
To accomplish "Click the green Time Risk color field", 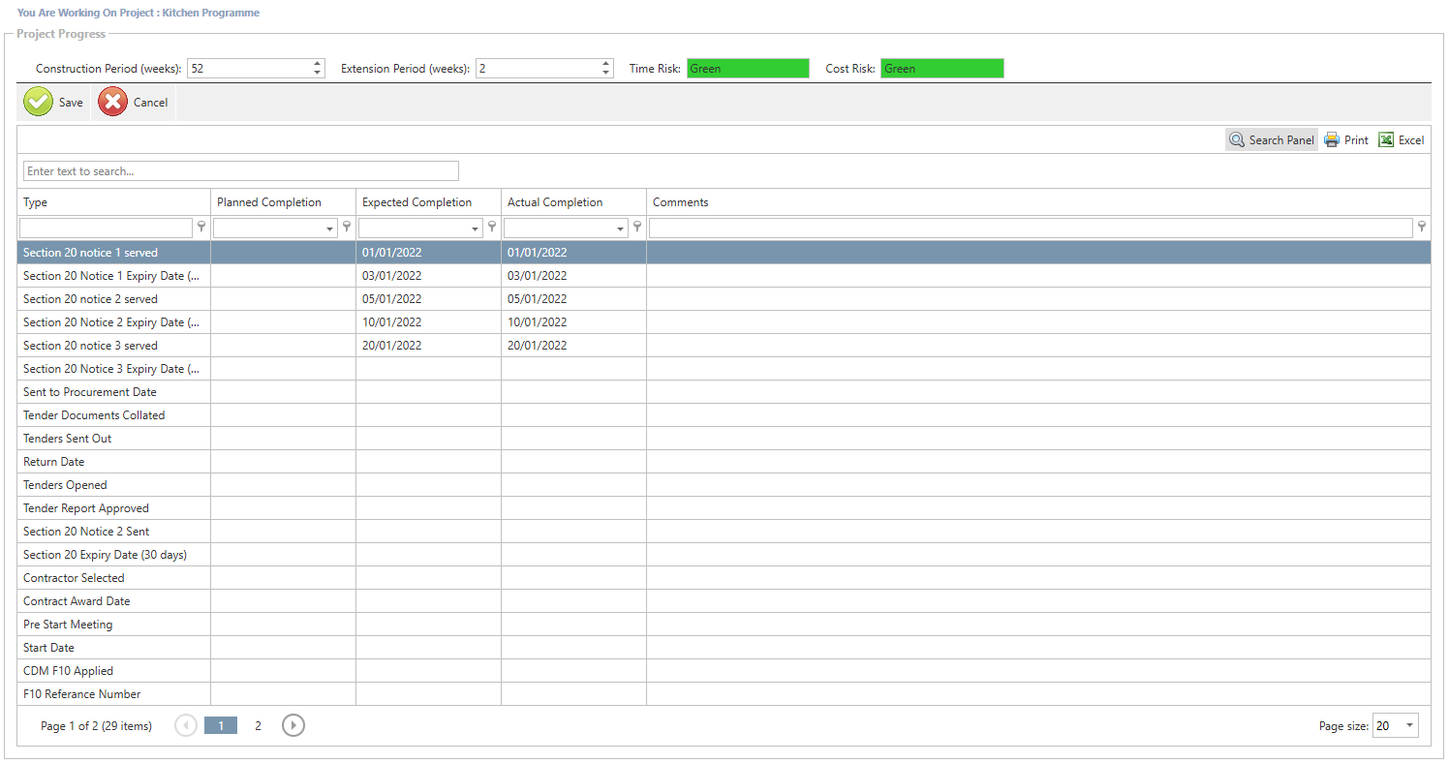I will click(748, 69).
